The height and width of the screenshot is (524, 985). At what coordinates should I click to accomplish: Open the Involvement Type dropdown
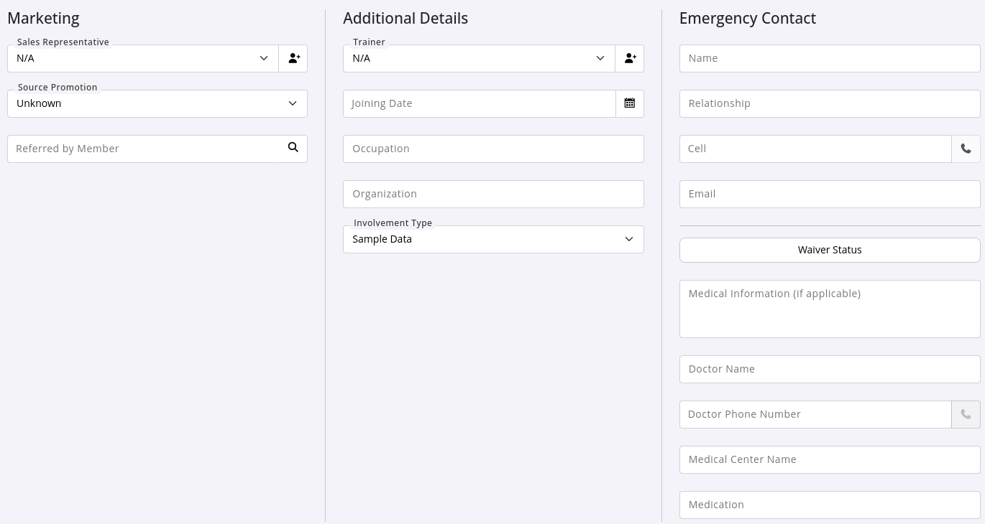(493, 239)
